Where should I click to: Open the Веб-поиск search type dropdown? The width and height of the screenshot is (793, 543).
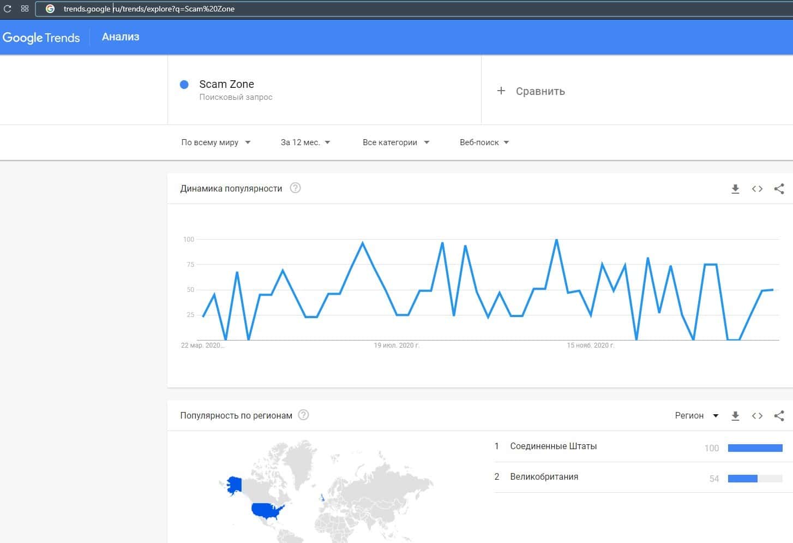(x=484, y=142)
